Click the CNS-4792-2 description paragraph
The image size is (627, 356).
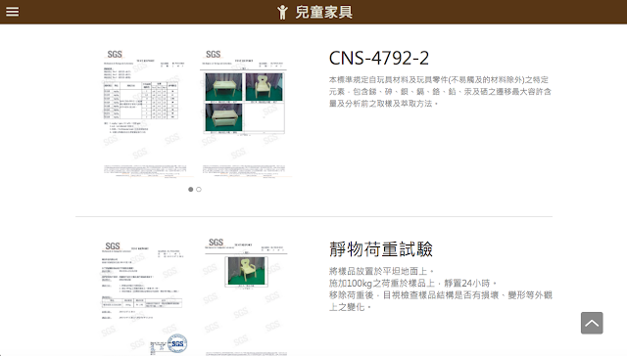[x=440, y=91]
